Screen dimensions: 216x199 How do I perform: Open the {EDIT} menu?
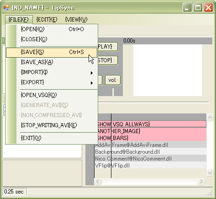pyautogui.click(x=47, y=20)
